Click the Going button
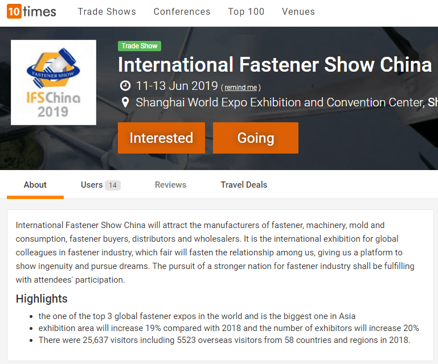This screenshot has width=438, height=364. coord(256,138)
